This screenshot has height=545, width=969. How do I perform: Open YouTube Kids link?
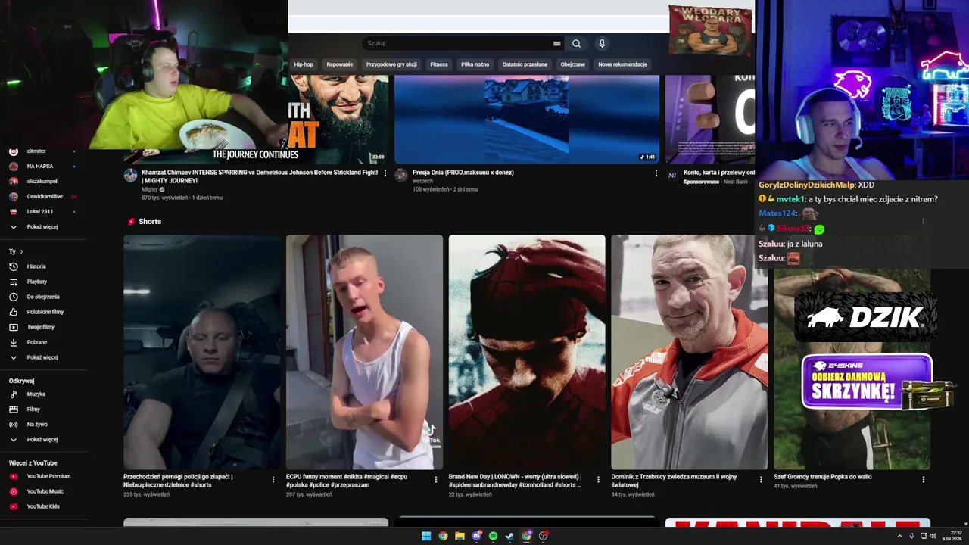tap(42, 506)
